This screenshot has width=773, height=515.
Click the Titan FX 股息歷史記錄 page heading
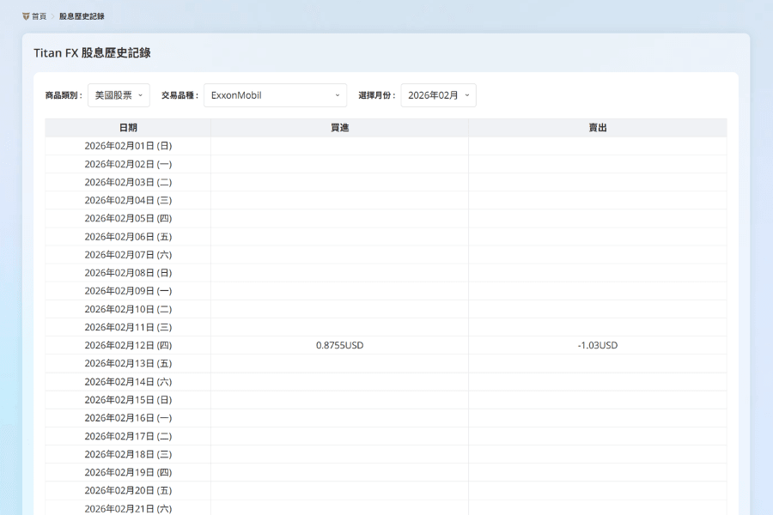coord(92,52)
